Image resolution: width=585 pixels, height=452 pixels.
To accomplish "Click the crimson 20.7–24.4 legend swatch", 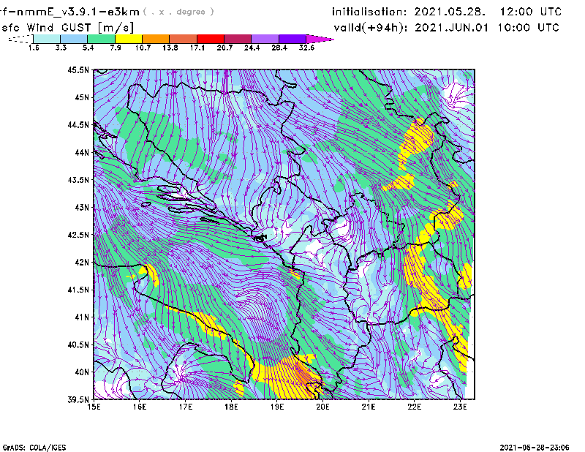I will [238, 39].
